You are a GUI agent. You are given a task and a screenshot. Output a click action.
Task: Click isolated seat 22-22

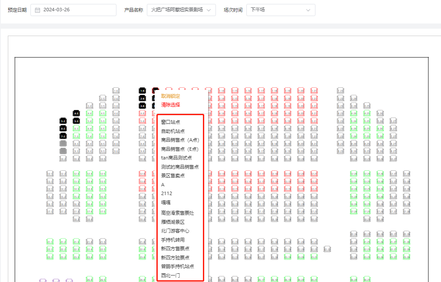[327, 249]
